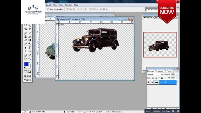Select the Gradient tool

(x=30, y=40)
